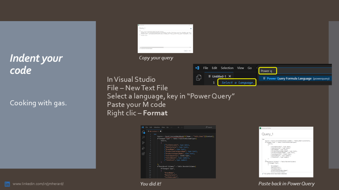Open the Go menu in large VS Code bar
339x190 pixels.
point(250,68)
